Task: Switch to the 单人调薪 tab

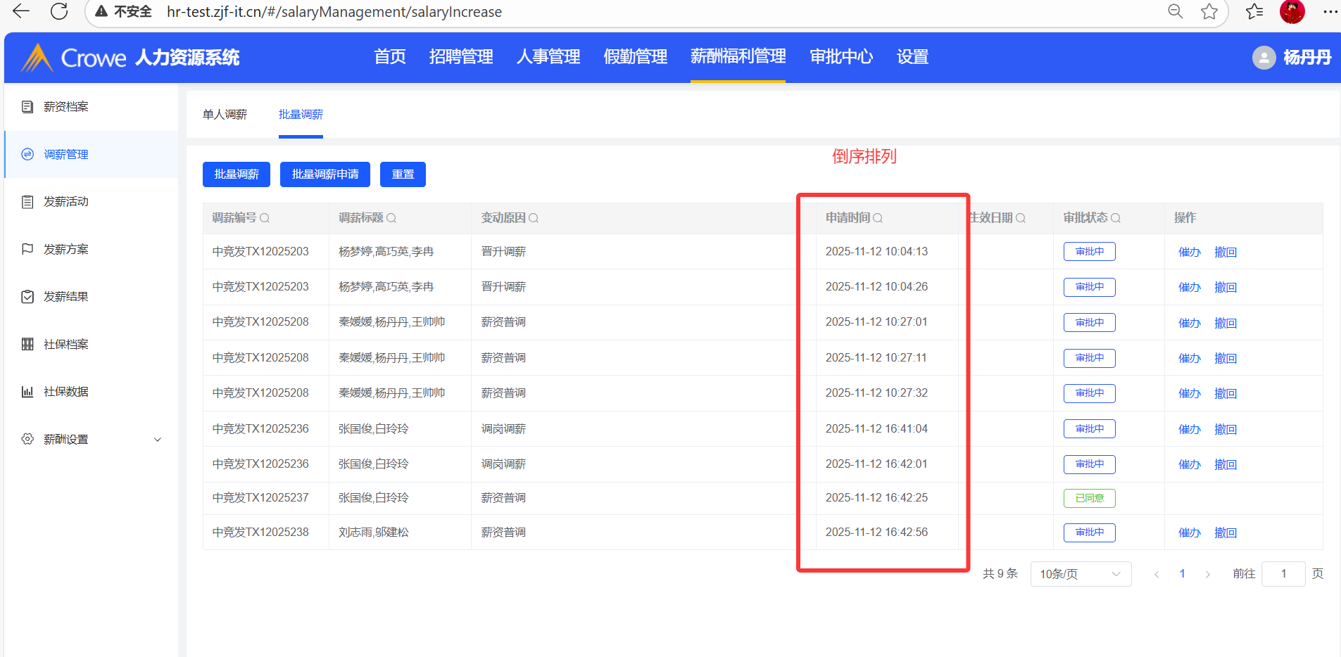Action: pos(225,115)
